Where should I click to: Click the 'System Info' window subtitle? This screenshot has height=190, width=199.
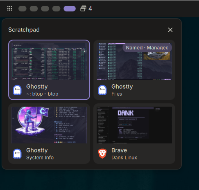pyautogui.click(x=40, y=158)
